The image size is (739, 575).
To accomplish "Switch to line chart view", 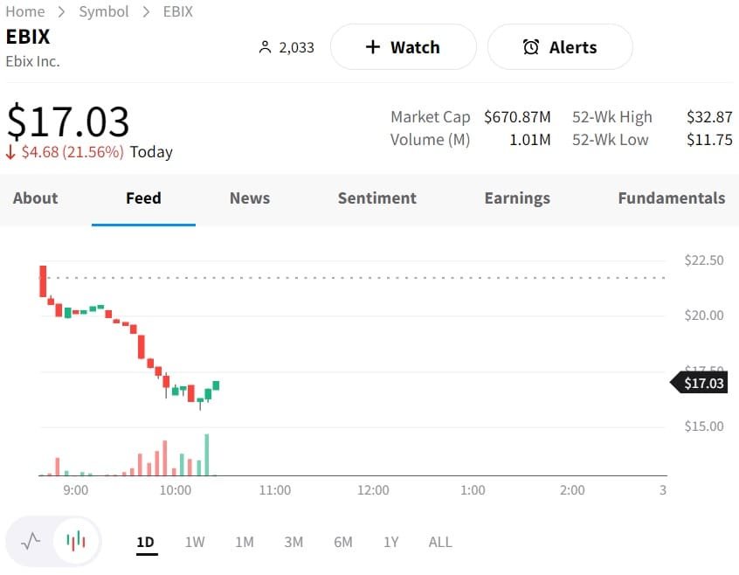I will pos(31,541).
